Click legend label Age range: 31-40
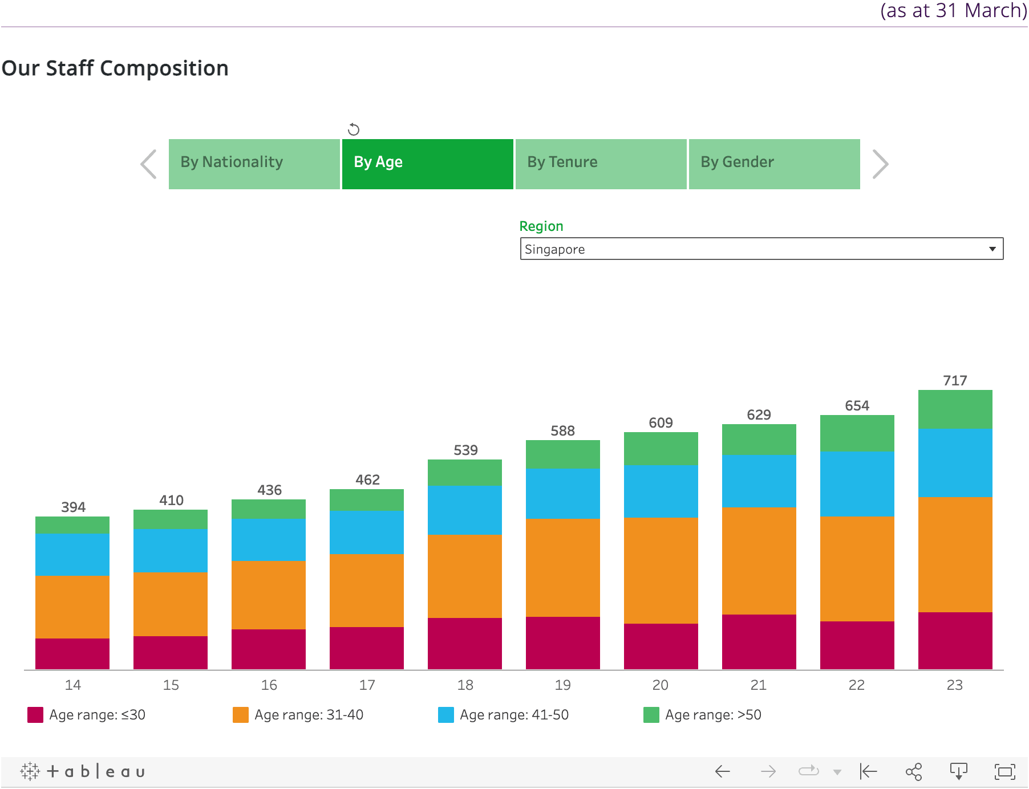1029x789 pixels. pyautogui.click(x=309, y=715)
